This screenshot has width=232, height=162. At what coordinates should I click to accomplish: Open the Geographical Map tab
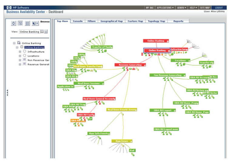click(x=112, y=21)
